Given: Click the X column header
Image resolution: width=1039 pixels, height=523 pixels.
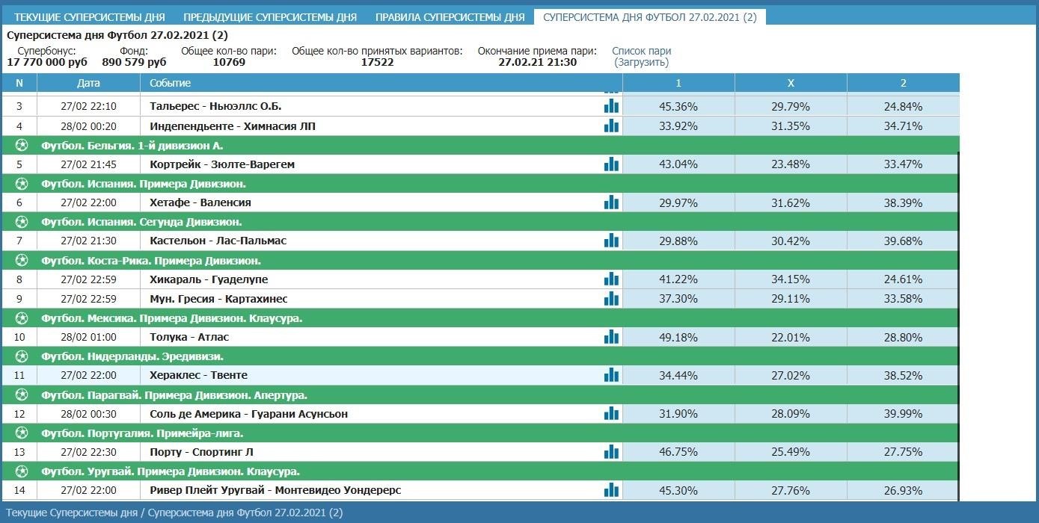Looking at the screenshot, I should [791, 83].
